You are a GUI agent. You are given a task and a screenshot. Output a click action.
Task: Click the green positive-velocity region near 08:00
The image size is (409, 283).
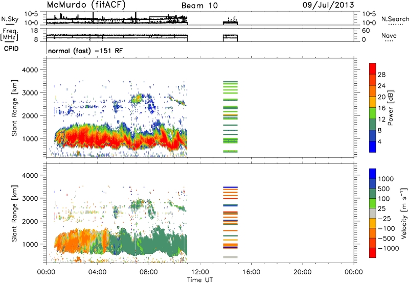click(149, 242)
